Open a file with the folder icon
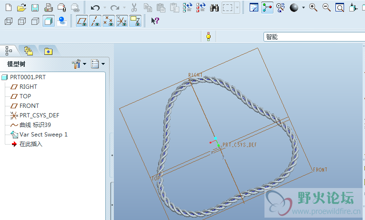This screenshot has width=365, height=220. click(21, 8)
